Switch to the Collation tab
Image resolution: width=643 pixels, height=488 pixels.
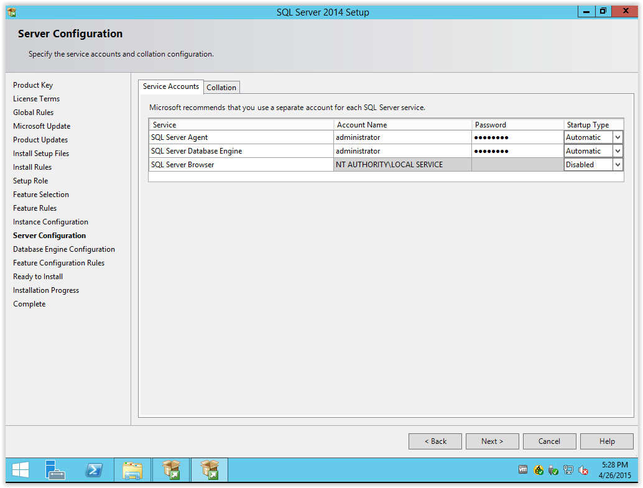coord(221,88)
